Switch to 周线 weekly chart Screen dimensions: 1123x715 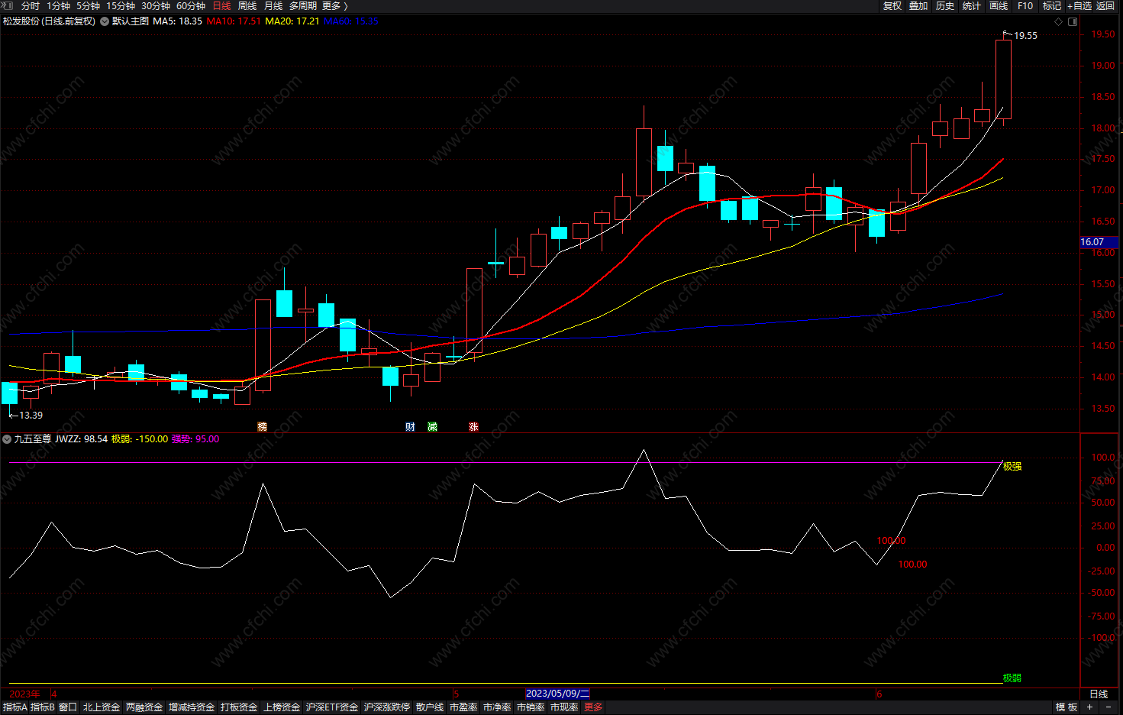click(x=247, y=6)
